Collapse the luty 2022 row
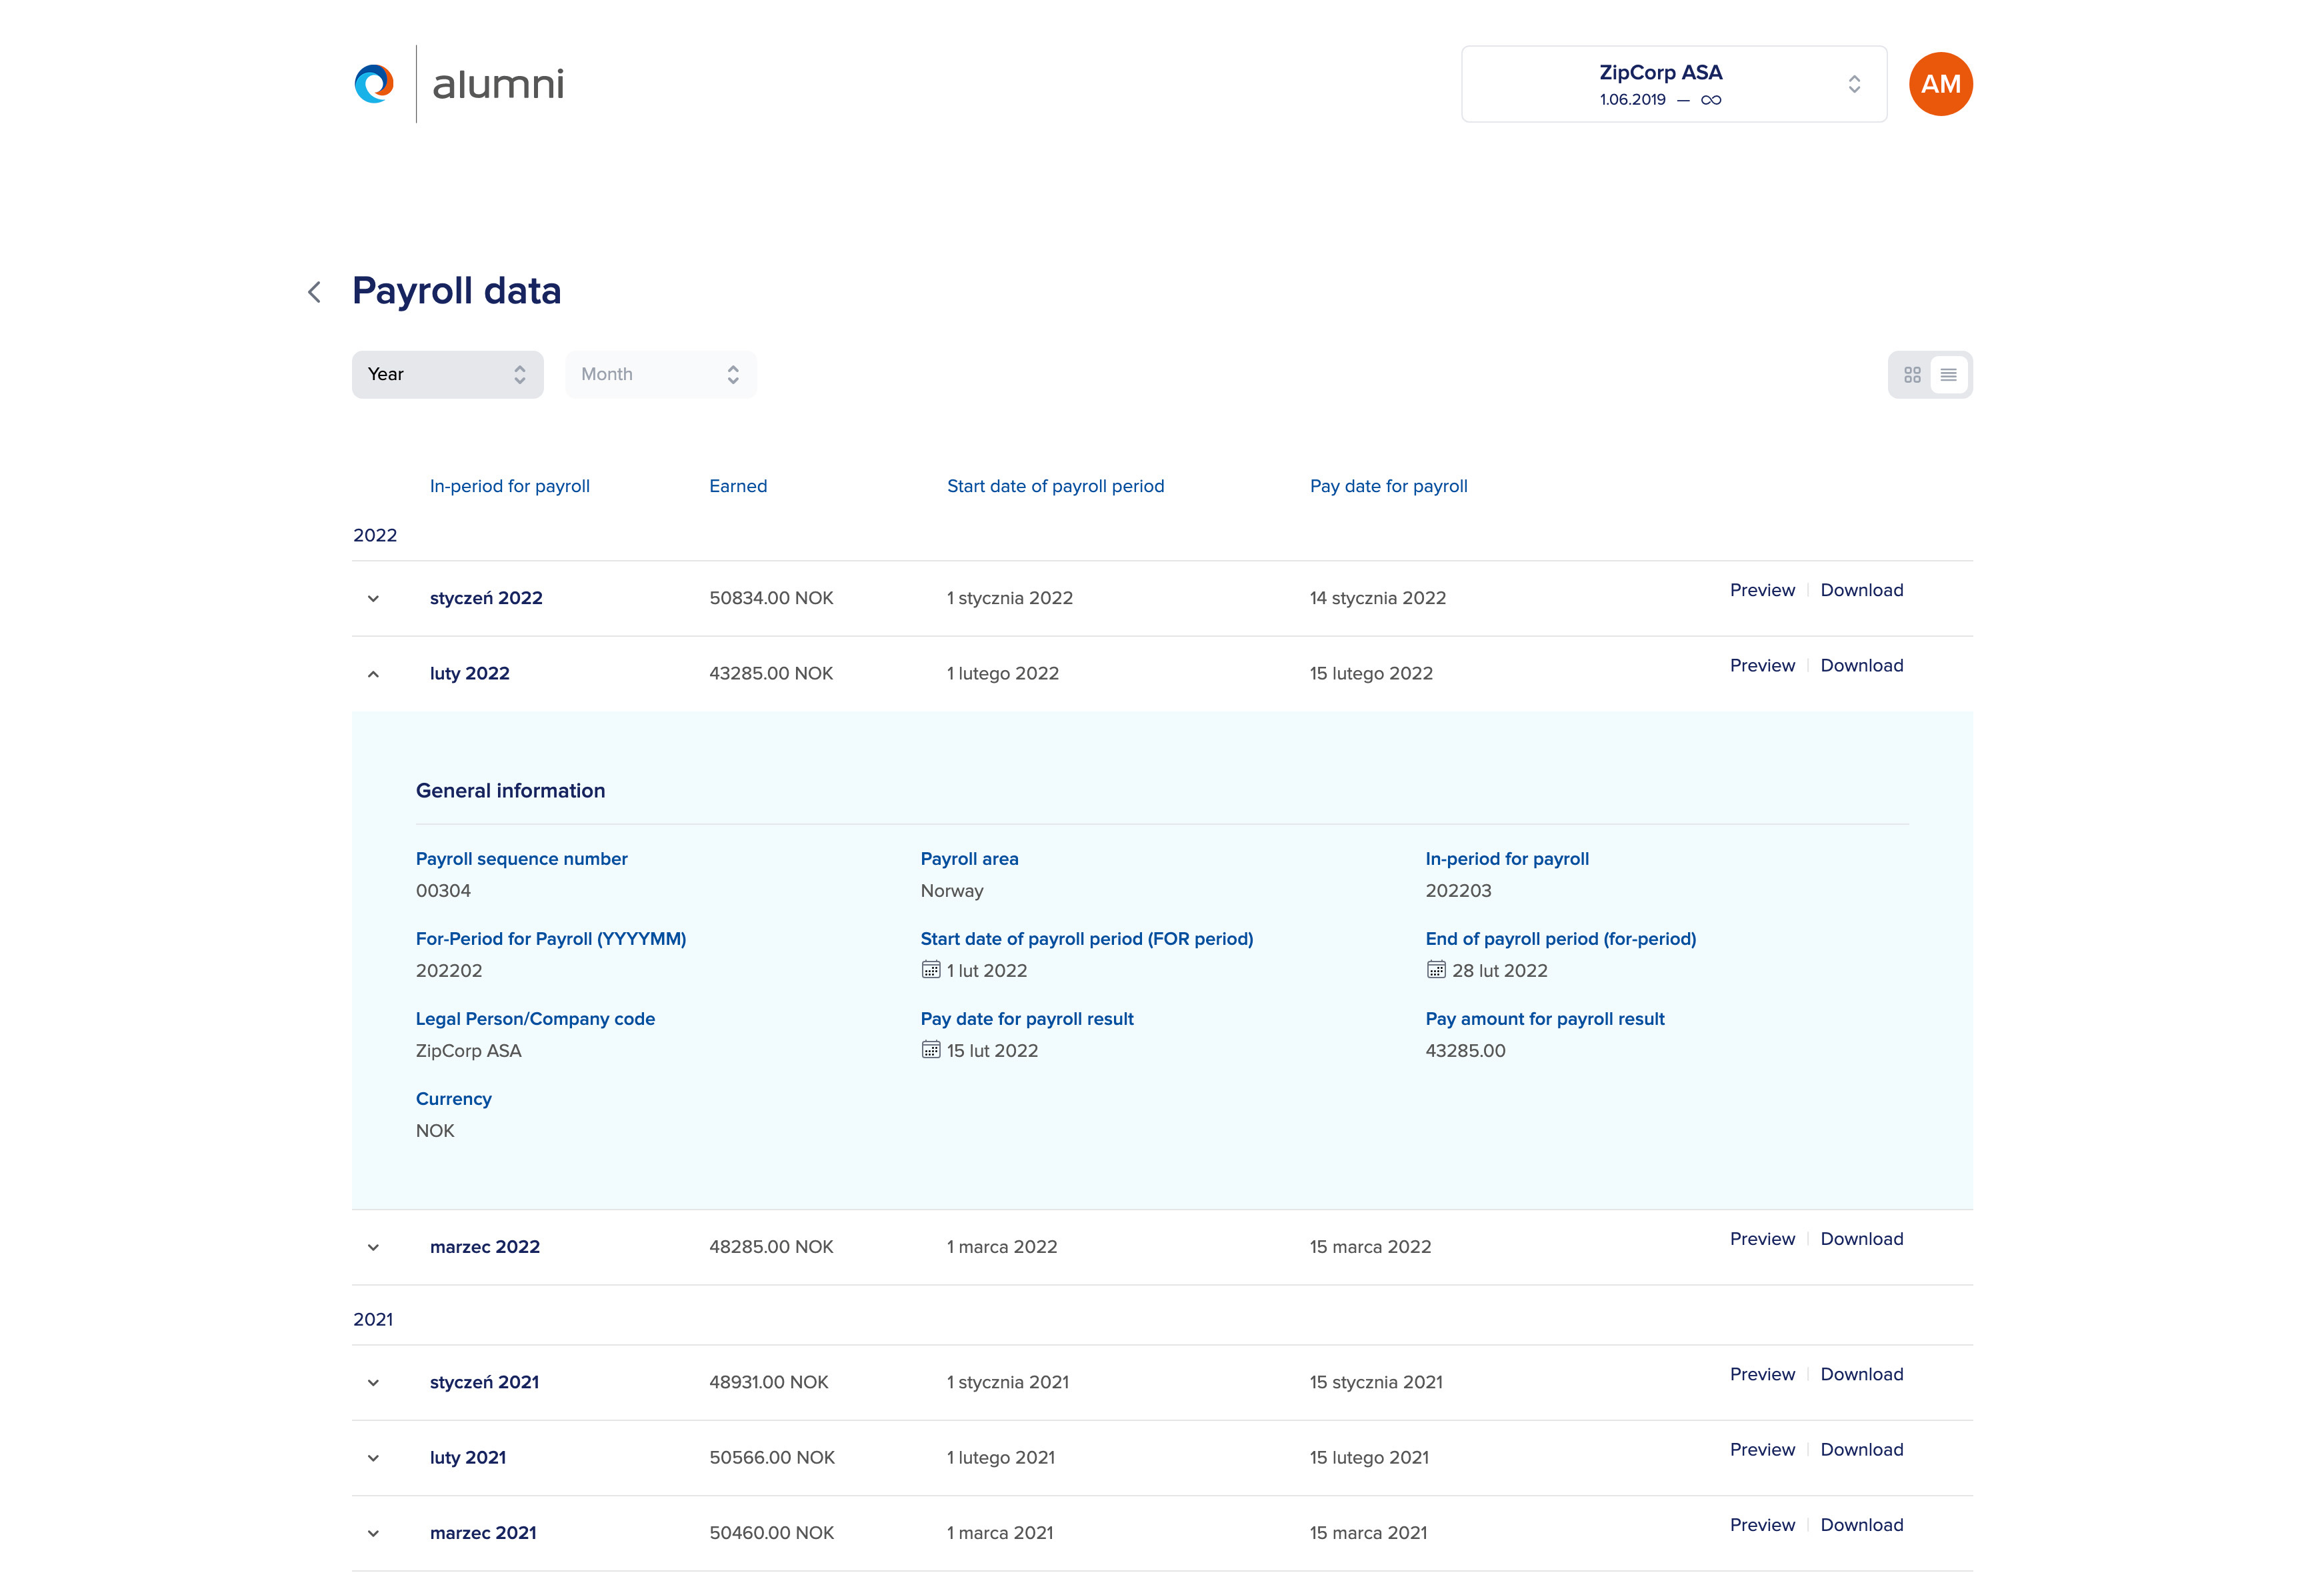 (x=373, y=674)
